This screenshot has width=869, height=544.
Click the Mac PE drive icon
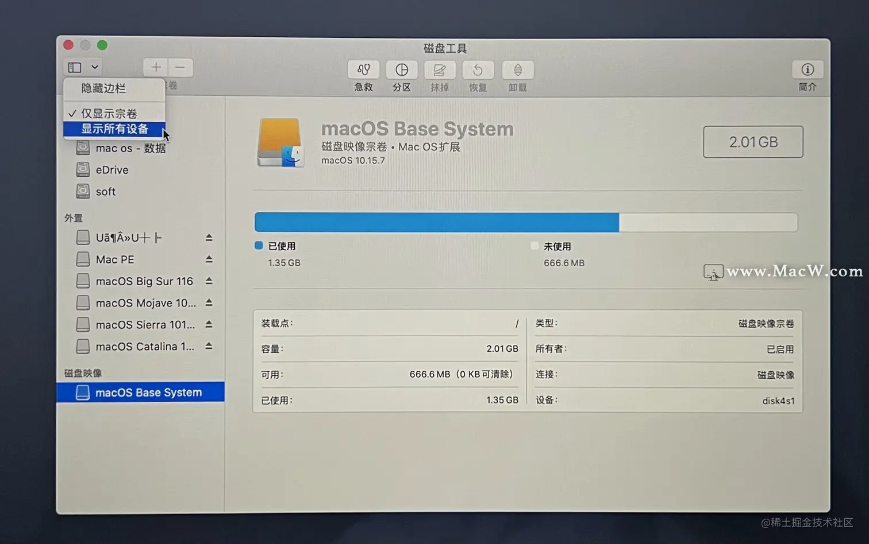[83, 259]
